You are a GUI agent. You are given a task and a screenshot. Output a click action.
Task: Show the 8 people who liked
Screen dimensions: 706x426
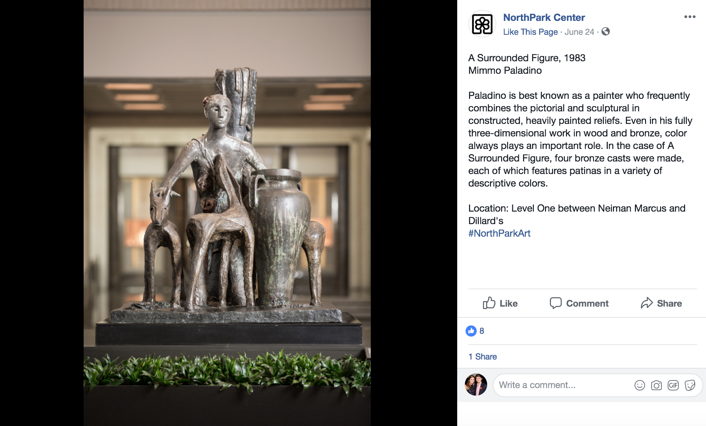482,331
